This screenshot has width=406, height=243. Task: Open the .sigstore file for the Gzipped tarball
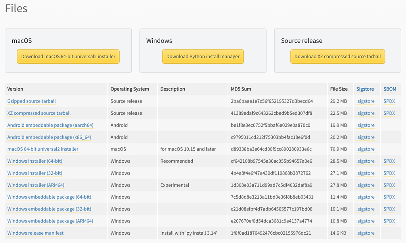tap(365, 101)
